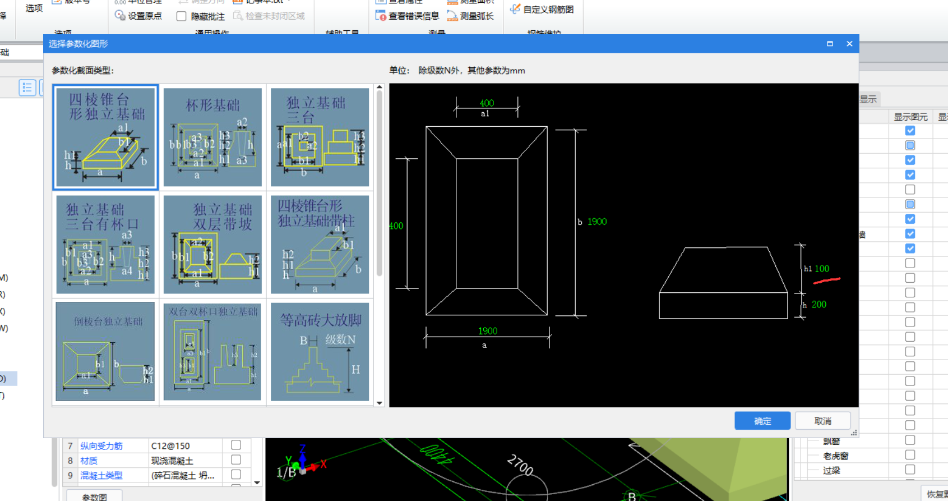Select 四棱锥台形独立基础带柱 section type
Viewport: 948px width, 501px height.
coord(320,245)
